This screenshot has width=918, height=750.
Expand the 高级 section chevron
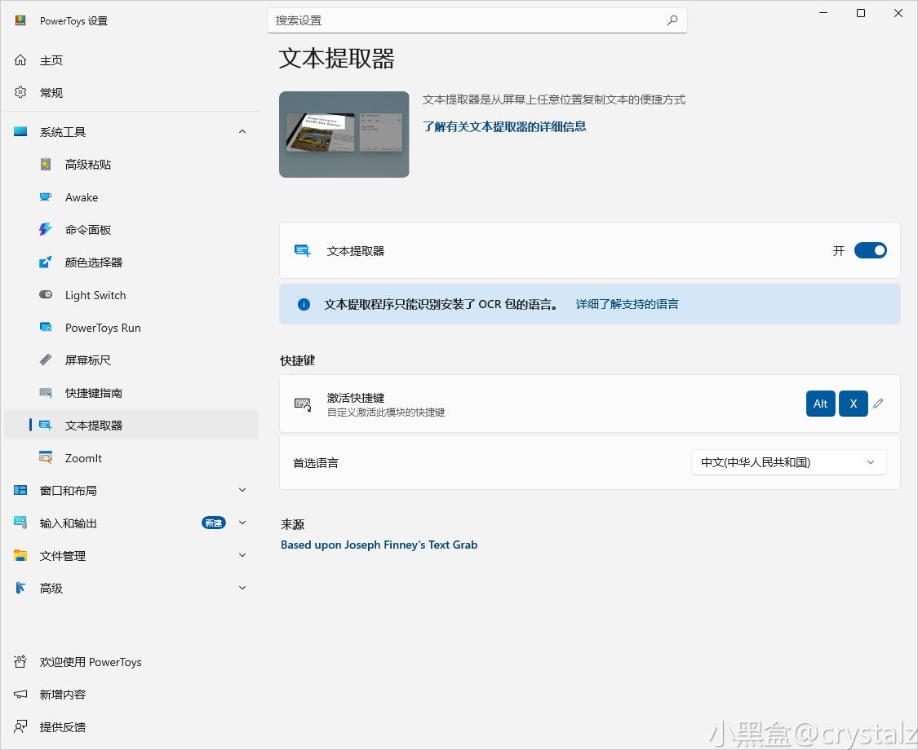(x=242, y=588)
